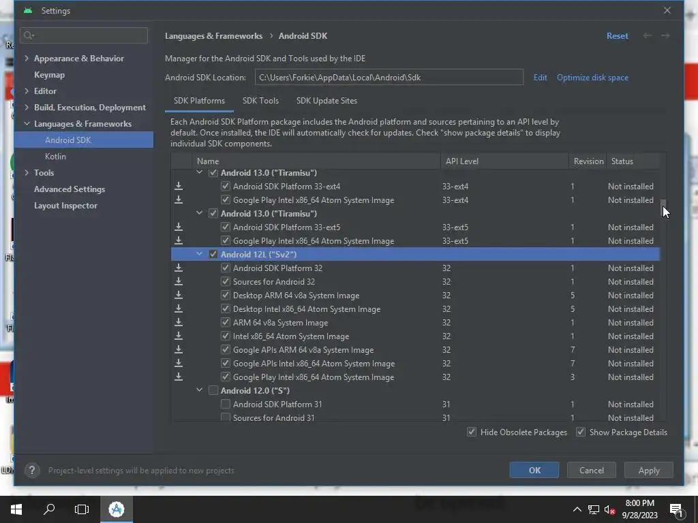This screenshot has height=523, width=698.
Task: Click Optimize disk space link
Action: pos(592,78)
